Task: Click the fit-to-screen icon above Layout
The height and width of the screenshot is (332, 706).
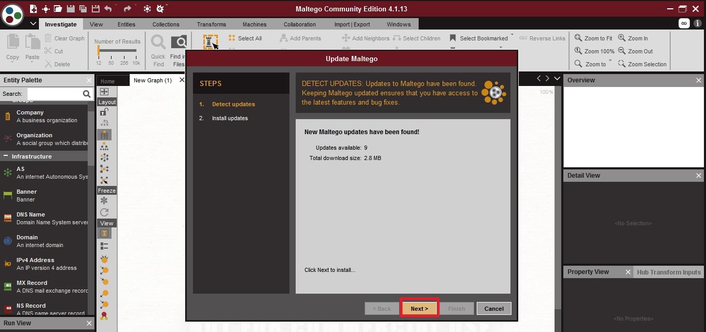Action: pyautogui.click(x=104, y=92)
